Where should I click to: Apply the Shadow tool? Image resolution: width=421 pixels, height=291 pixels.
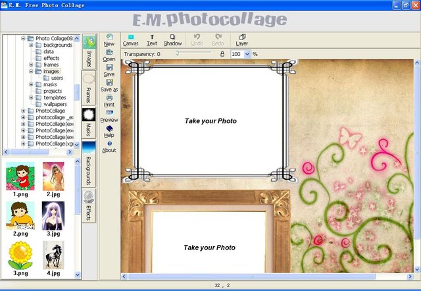point(172,40)
